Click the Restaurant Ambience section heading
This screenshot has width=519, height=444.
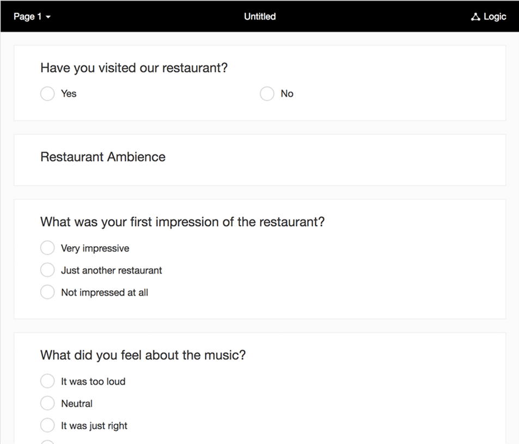102,156
